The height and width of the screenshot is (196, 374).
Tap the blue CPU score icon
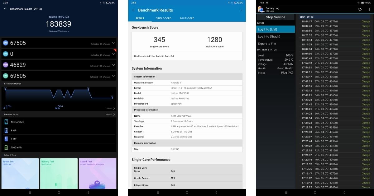pyautogui.click(x=5, y=43)
